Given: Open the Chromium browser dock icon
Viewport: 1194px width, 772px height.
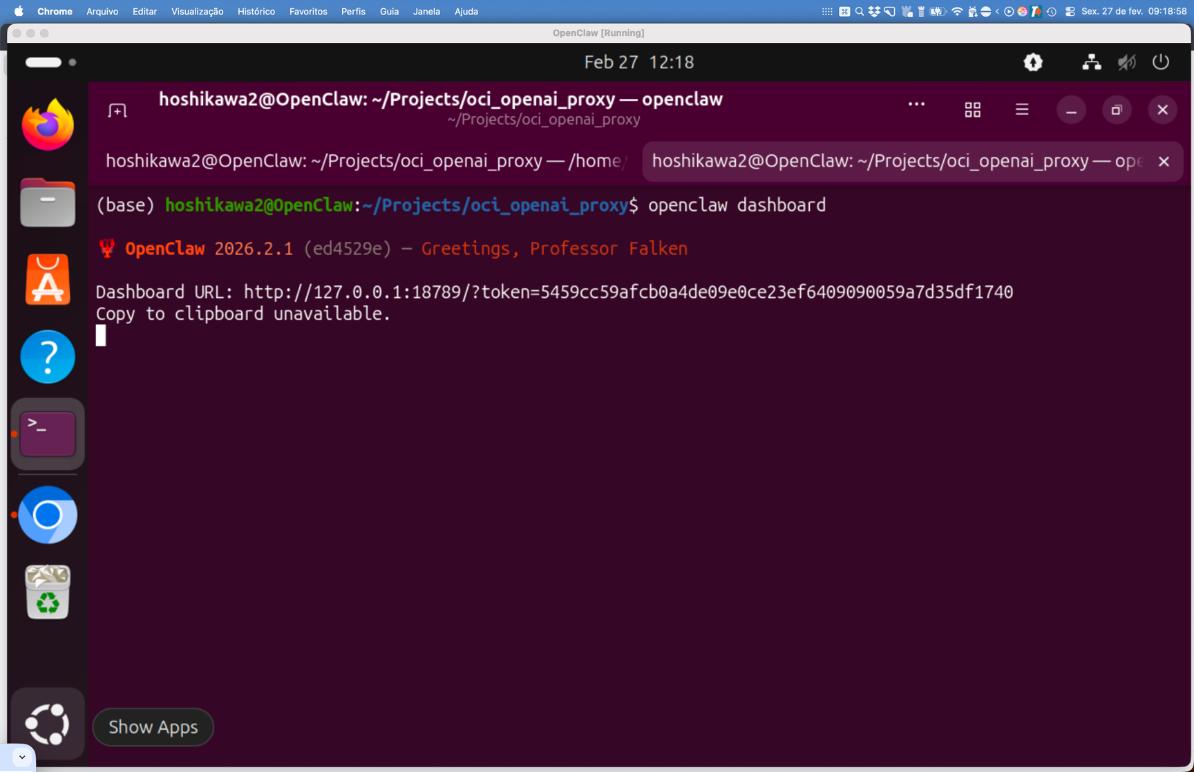Looking at the screenshot, I should click(x=48, y=515).
